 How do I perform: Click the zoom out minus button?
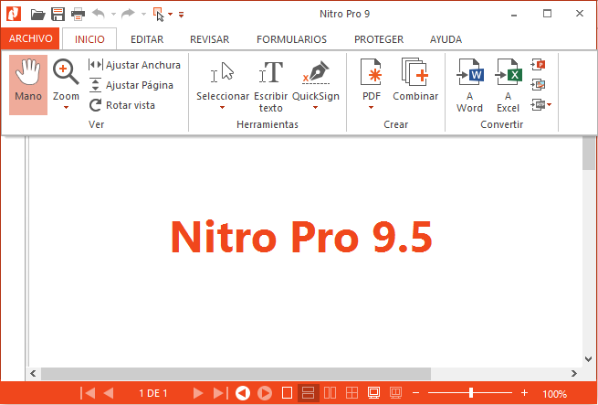tap(416, 393)
